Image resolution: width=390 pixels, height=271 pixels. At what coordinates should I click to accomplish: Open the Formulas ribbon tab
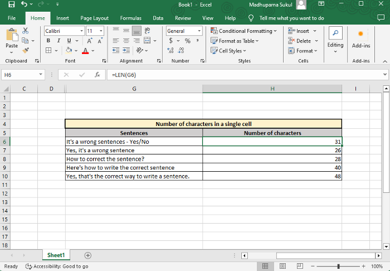[130, 18]
